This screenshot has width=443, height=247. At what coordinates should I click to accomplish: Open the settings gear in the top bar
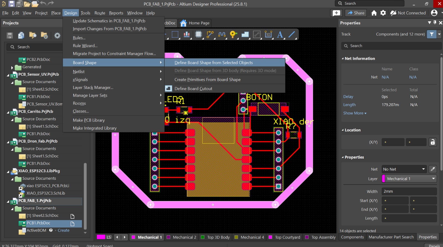point(383,13)
